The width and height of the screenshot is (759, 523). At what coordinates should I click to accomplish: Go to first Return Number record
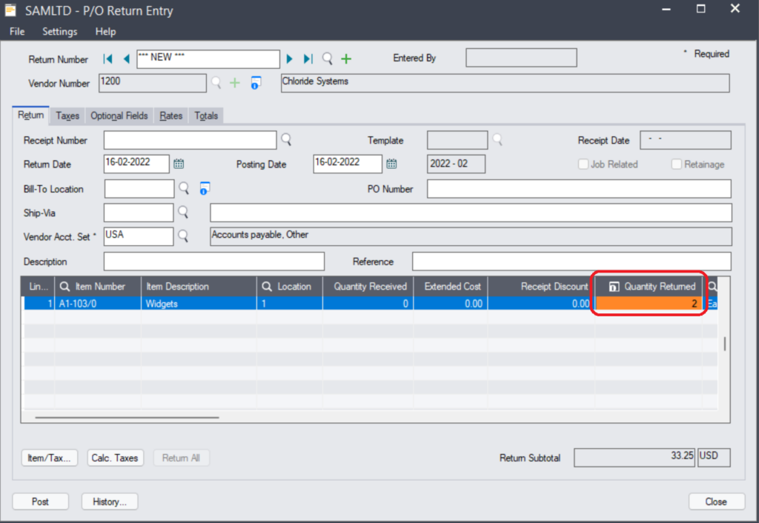[x=108, y=59]
